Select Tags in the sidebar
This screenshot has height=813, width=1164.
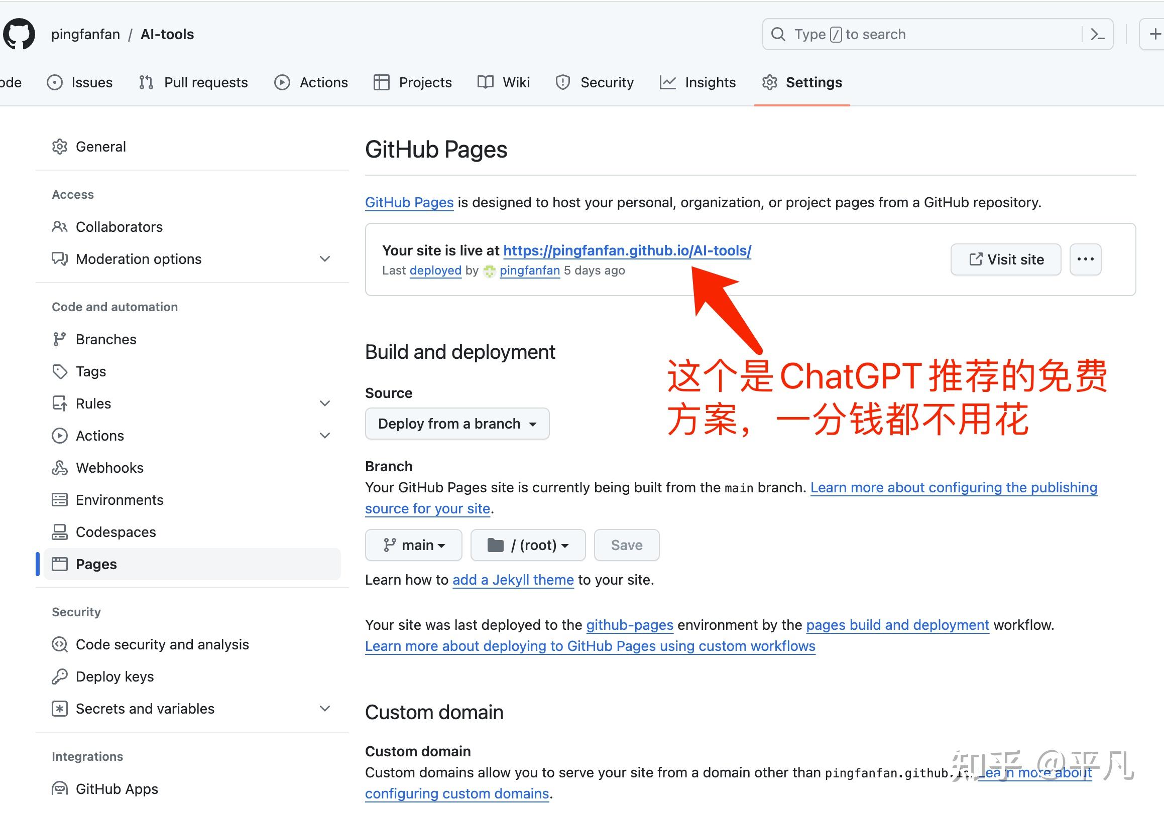[x=91, y=371]
